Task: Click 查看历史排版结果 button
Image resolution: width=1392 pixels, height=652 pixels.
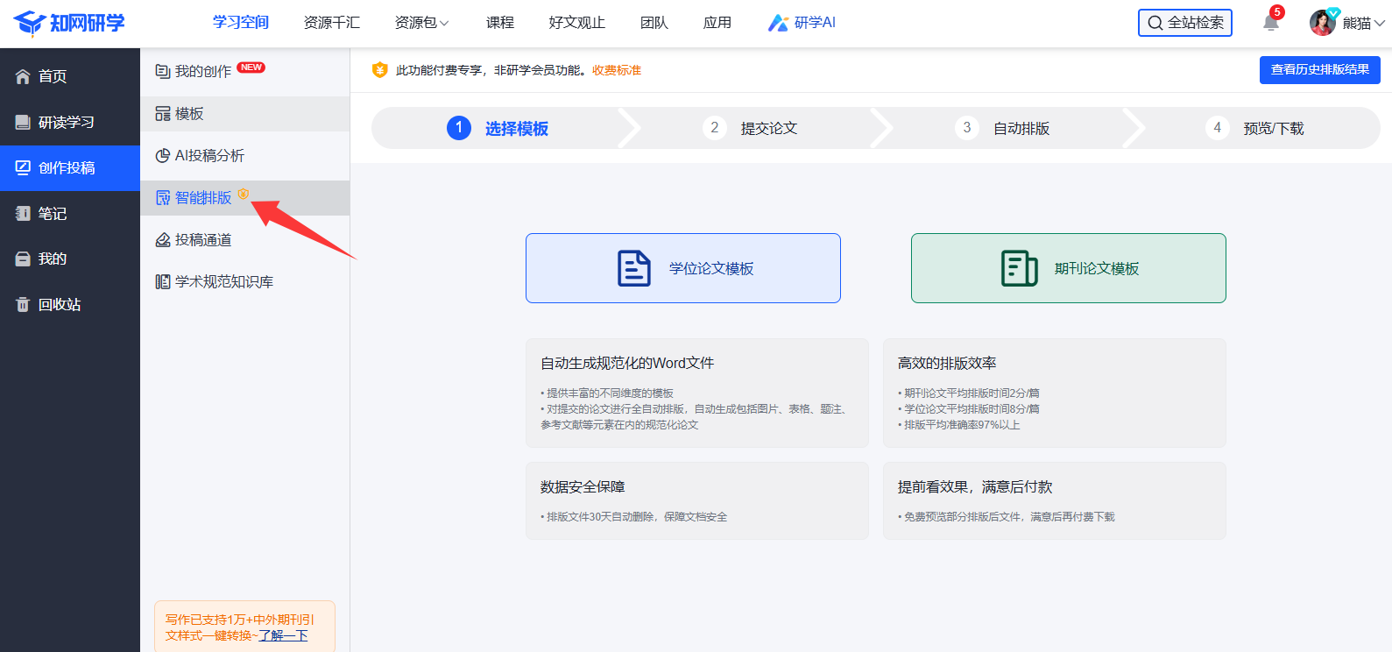Action: click(1319, 70)
